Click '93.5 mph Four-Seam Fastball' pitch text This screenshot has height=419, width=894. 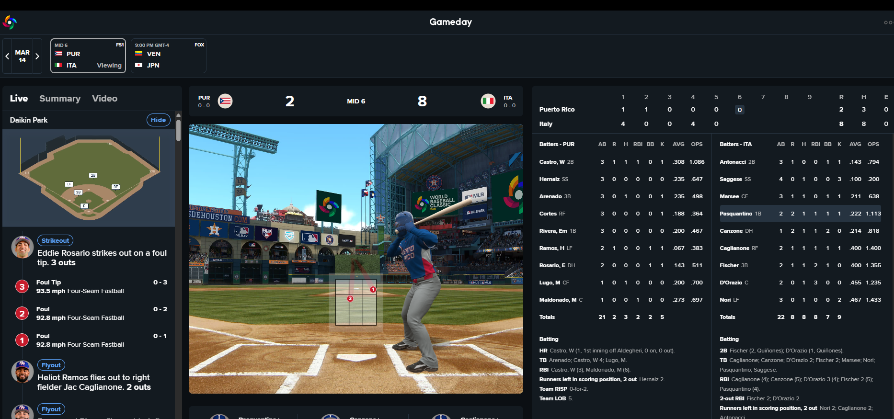pyautogui.click(x=80, y=291)
